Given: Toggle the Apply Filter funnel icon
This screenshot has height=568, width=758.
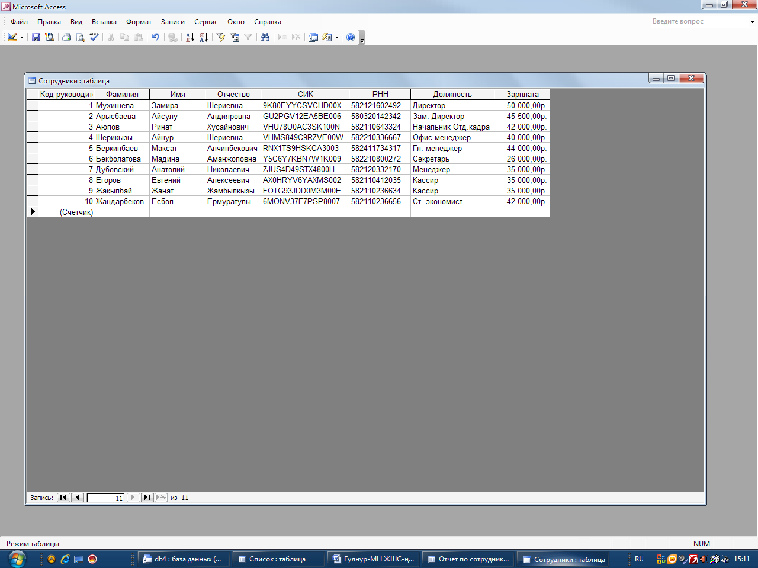Looking at the screenshot, I should 248,37.
